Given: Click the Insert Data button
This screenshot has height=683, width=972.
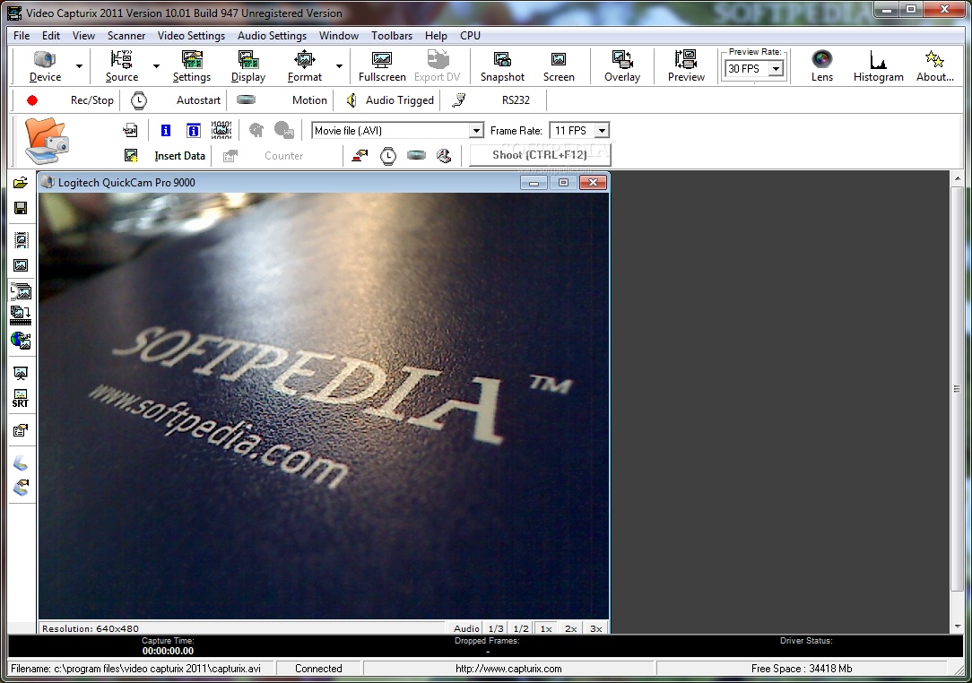Looking at the screenshot, I should pyautogui.click(x=179, y=156).
